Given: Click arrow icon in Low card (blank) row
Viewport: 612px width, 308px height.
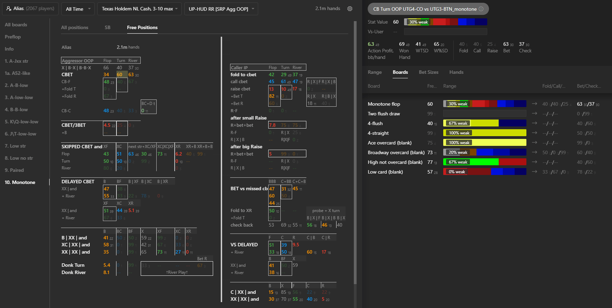Looking at the screenshot, I should [x=534, y=172].
